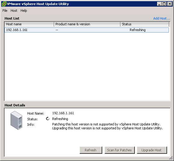Image resolution: width=174 pixels, height=161 pixels.
Task: Click the Upgrading not supported info line
Action: pyautogui.click(x=108, y=128)
